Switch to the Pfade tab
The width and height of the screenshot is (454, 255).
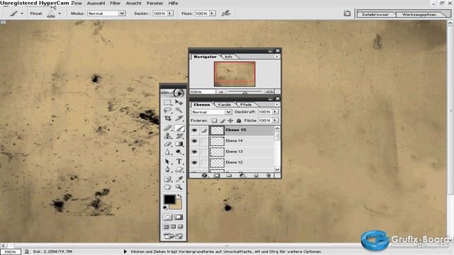tap(246, 104)
